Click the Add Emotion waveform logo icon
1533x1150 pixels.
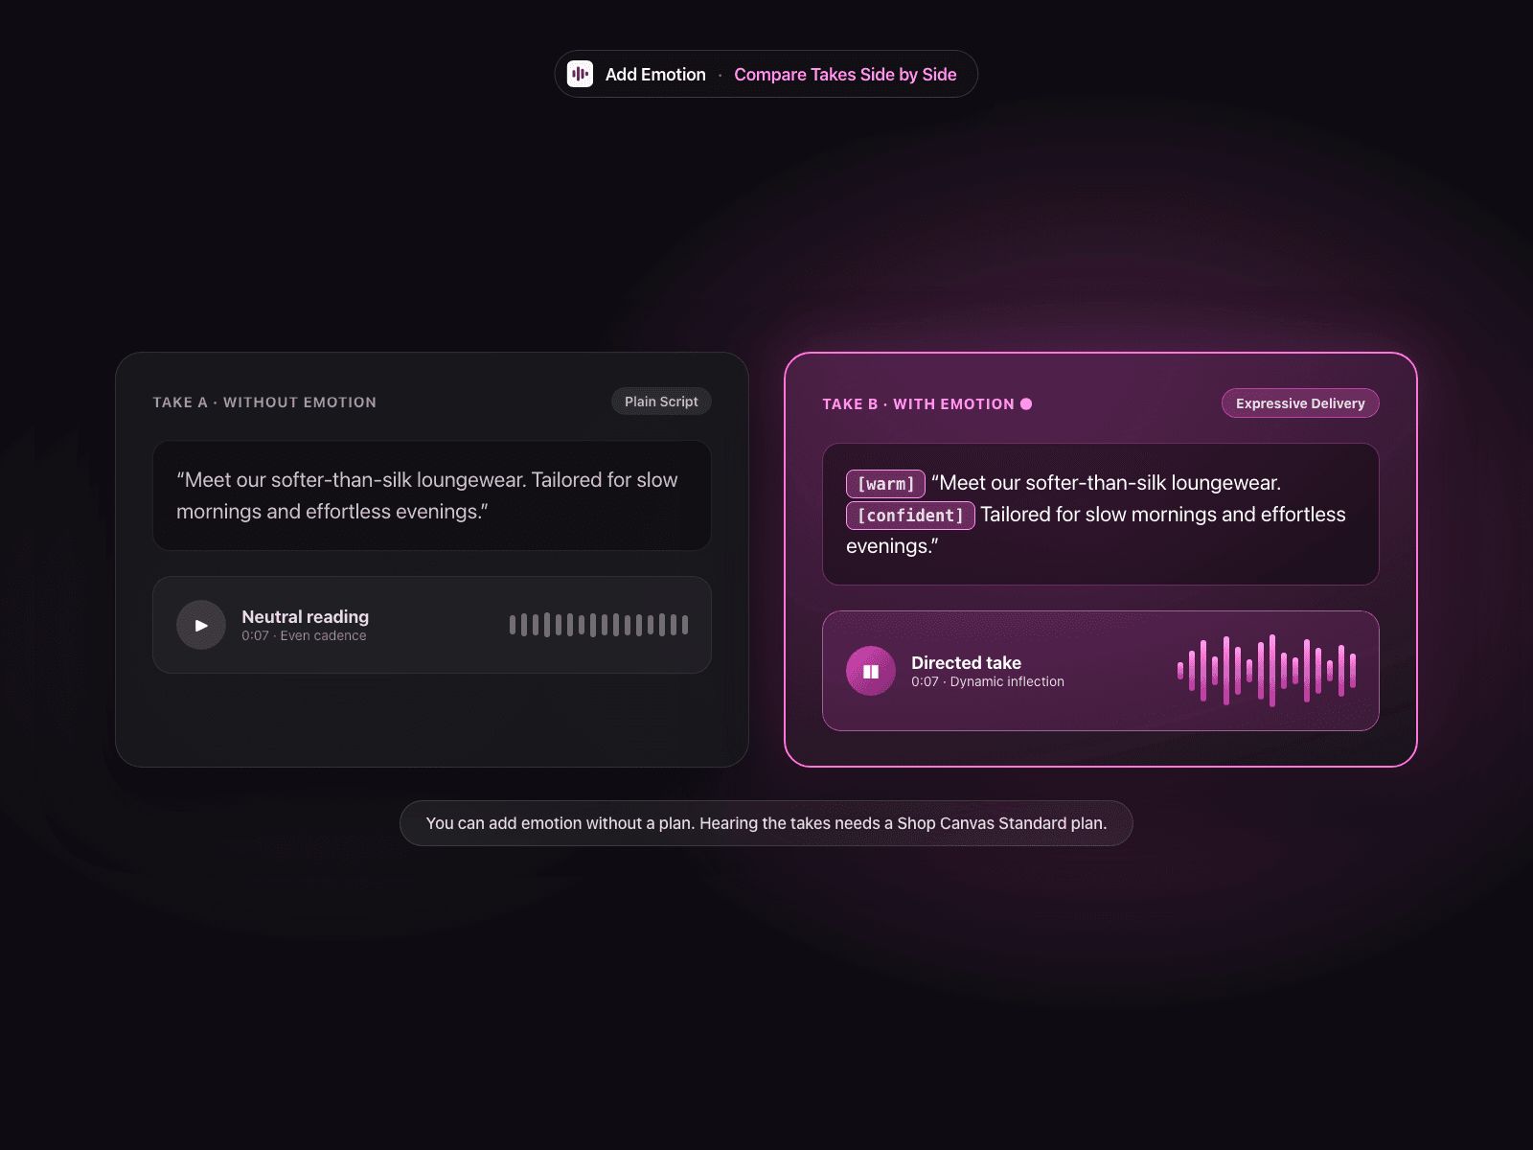(580, 74)
